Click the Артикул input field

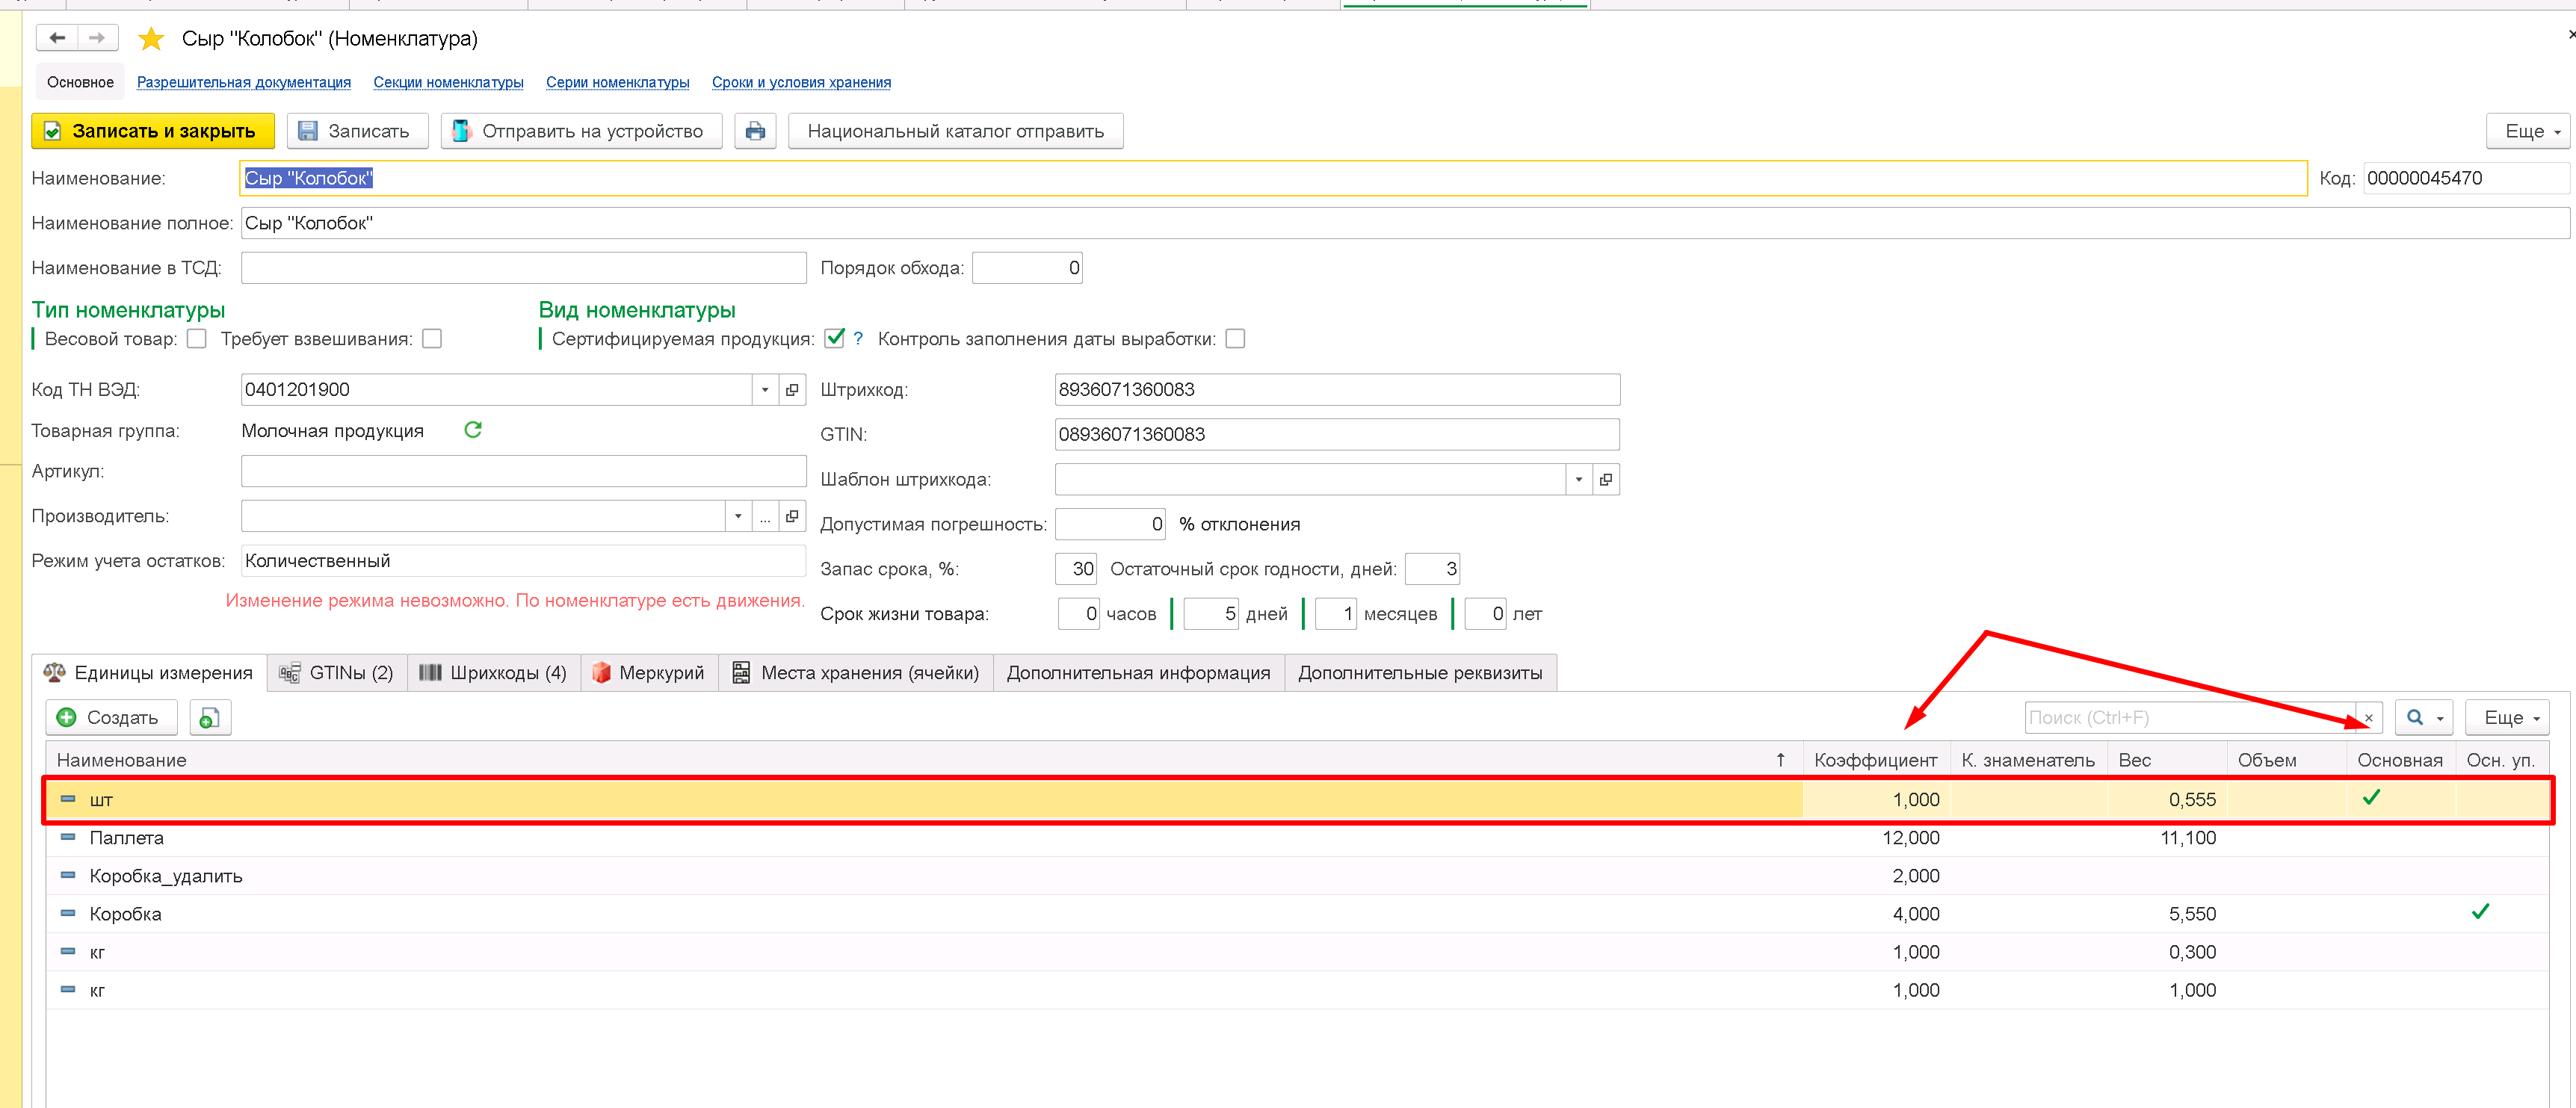tap(523, 471)
